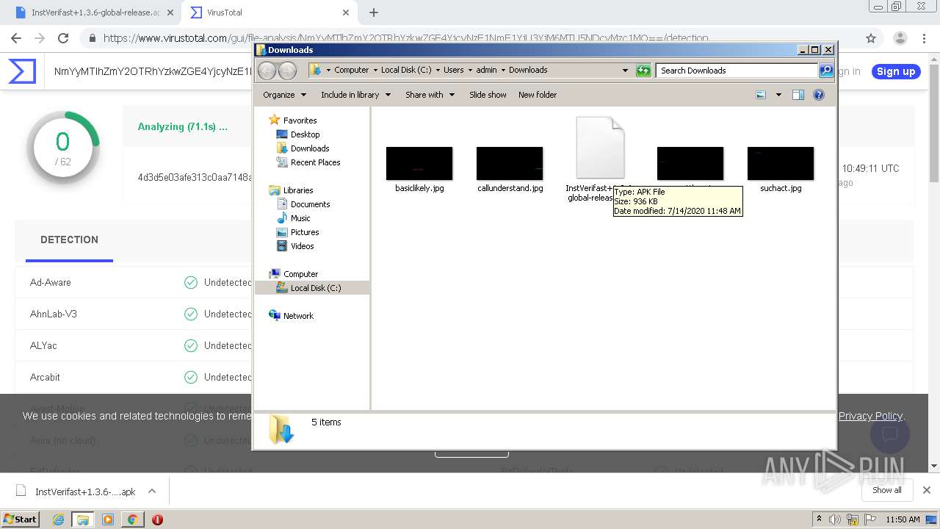This screenshot has width=940, height=529.
Task: Select Downloads in navigation pane
Action: (x=310, y=148)
